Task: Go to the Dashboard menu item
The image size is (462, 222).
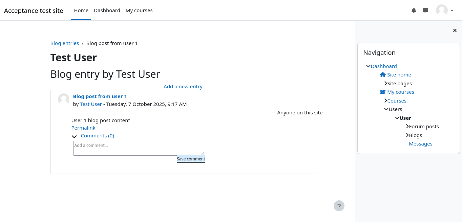Action: 107,10
